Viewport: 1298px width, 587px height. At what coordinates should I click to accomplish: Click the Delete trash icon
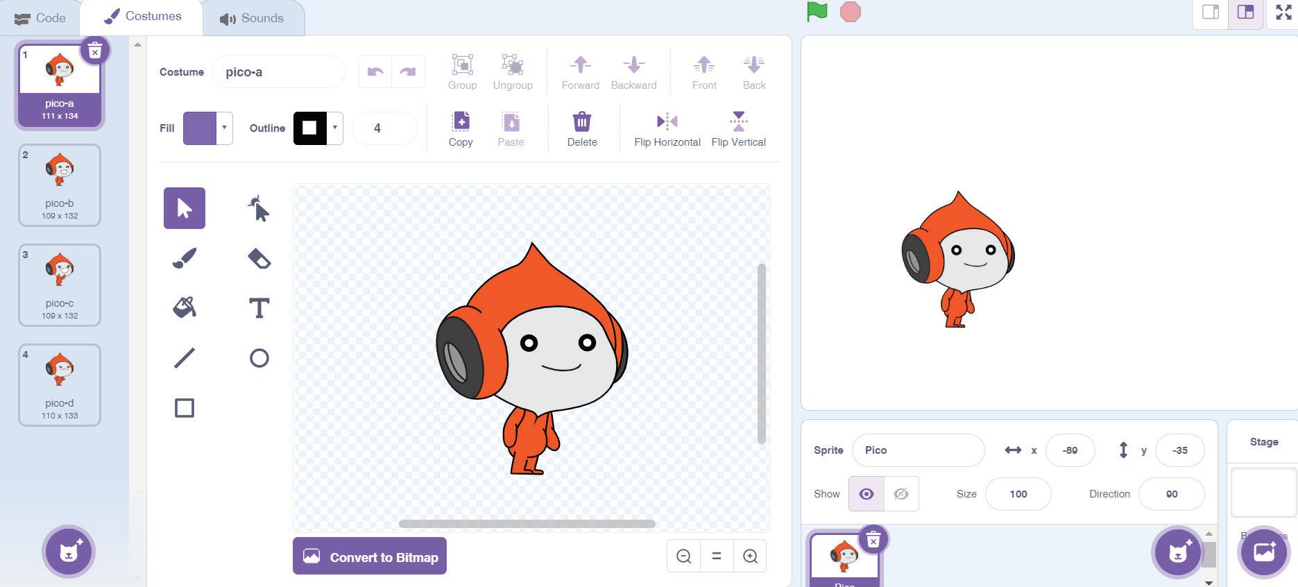pyautogui.click(x=582, y=121)
